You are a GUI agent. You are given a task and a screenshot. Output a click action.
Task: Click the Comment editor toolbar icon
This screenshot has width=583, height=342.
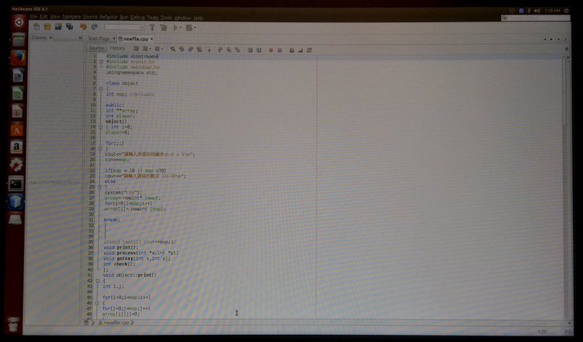pyautogui.click(x=291, y=50)
